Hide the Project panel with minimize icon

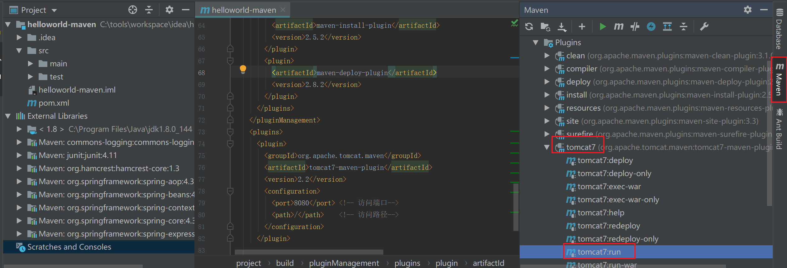pyautogui.click(x=186, y=10)
